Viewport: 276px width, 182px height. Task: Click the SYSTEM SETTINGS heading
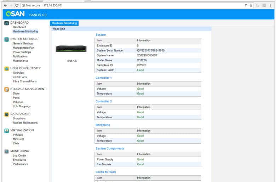tap(24, 39)
